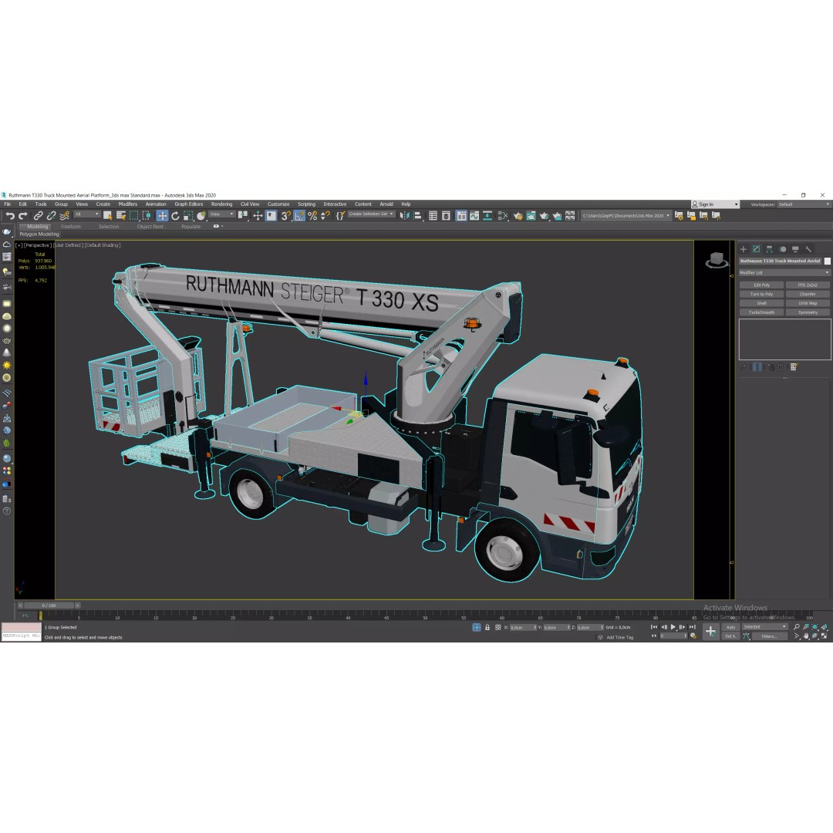Click the Undo arrow icon
The image size is (833, 833).
coord(9,216)
